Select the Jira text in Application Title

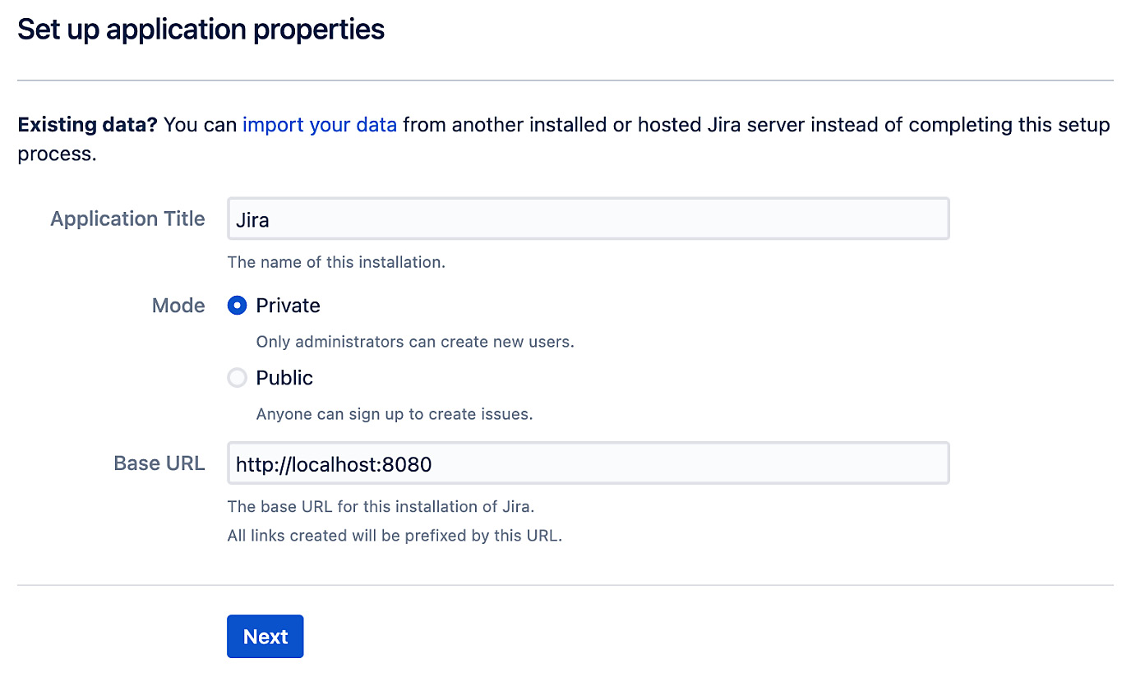252,219
